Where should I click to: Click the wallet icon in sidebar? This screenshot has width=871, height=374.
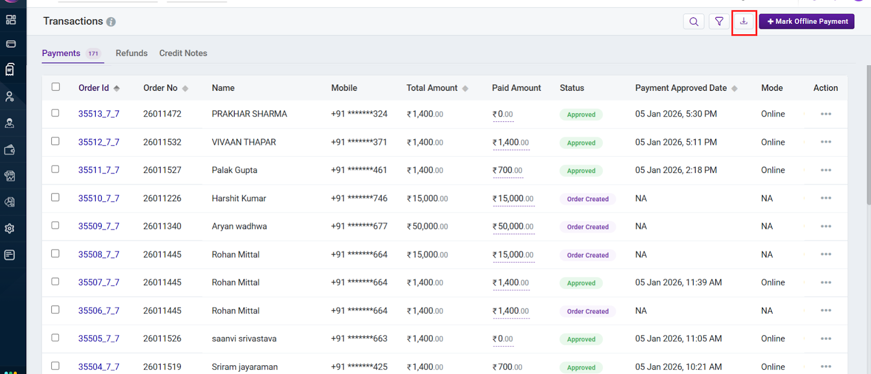(x=10, y=150)
